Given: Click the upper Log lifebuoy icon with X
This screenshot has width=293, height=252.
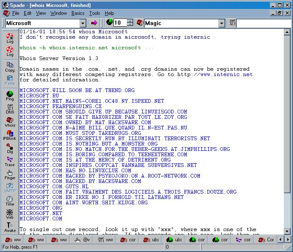Looking at the screenshot, I should pos(10,38).
